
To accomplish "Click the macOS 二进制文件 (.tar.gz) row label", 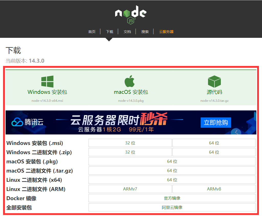I will [x=40, y=170].
